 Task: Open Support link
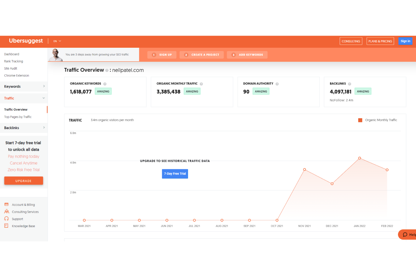(x=17, y=219)
